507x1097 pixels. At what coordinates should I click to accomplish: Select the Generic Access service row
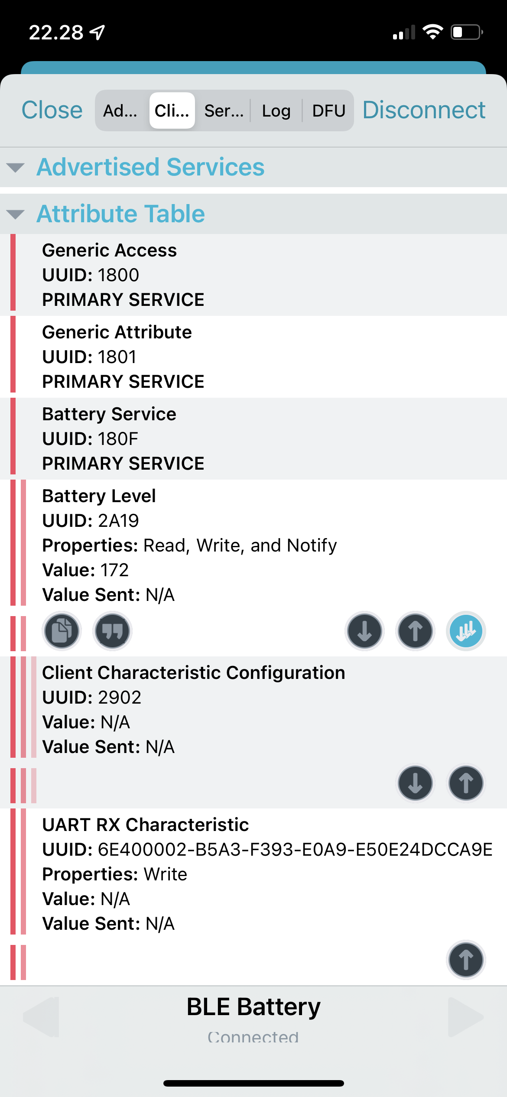point(253,275)
